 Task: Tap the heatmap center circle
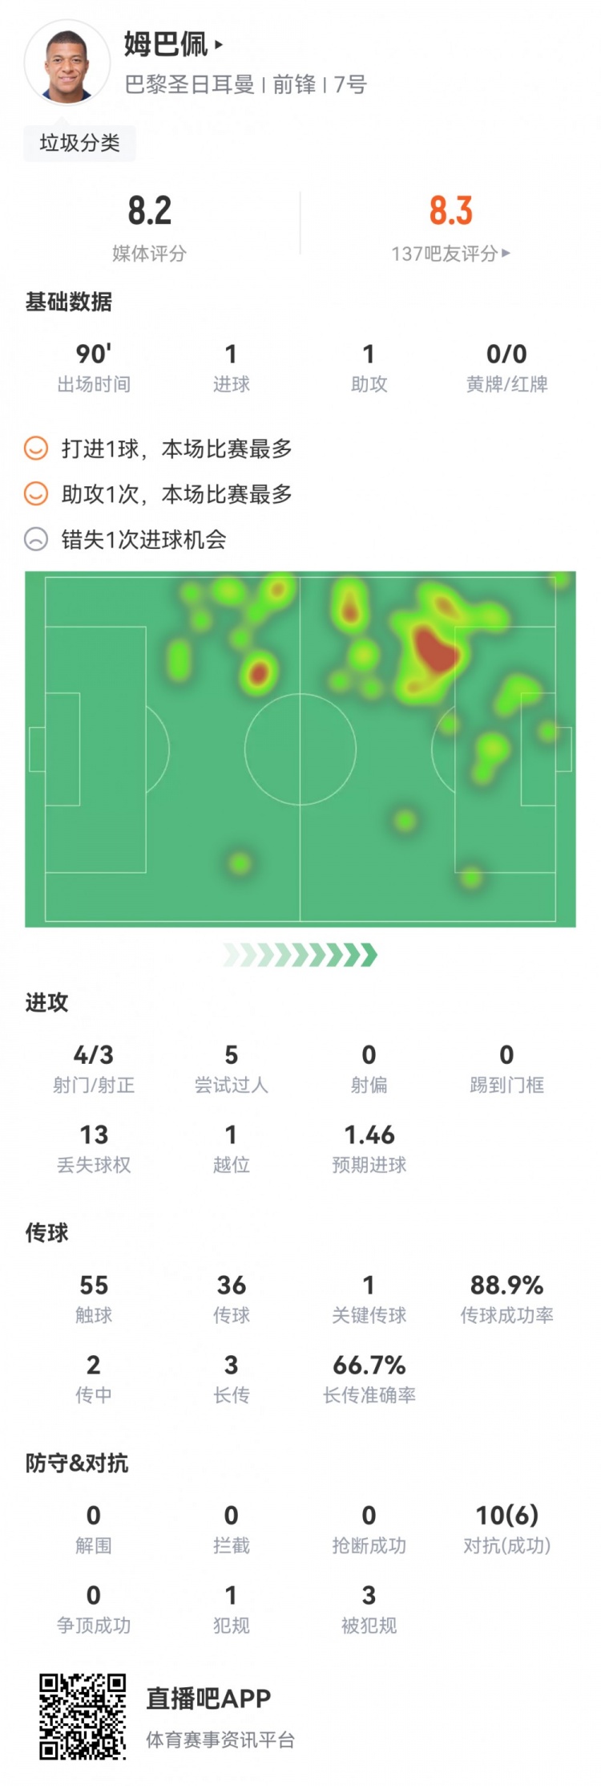(300, 749)
